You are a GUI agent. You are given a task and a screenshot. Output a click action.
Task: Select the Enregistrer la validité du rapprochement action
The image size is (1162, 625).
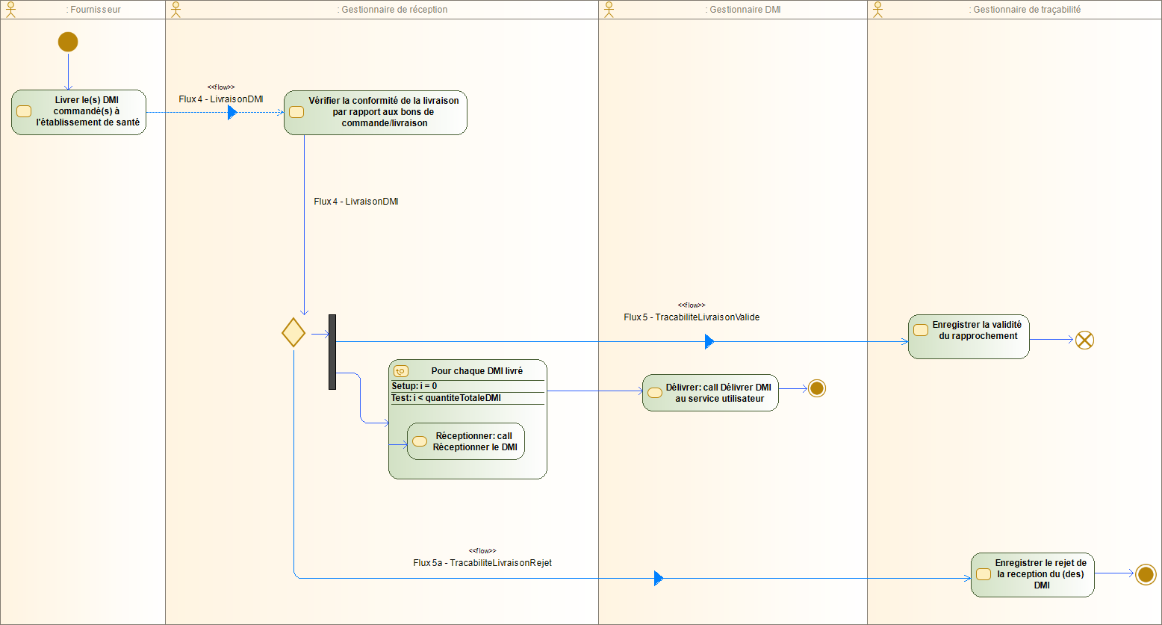tap(969, 336)
